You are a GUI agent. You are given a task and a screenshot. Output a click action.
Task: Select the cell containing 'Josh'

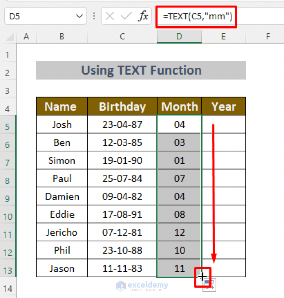click(x=62, y=124)
